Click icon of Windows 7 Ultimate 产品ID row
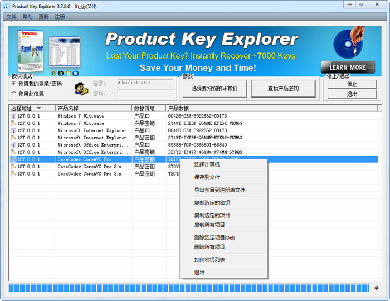Image resolution: width=390 pixels, height=301 pixels. (13, 116)
